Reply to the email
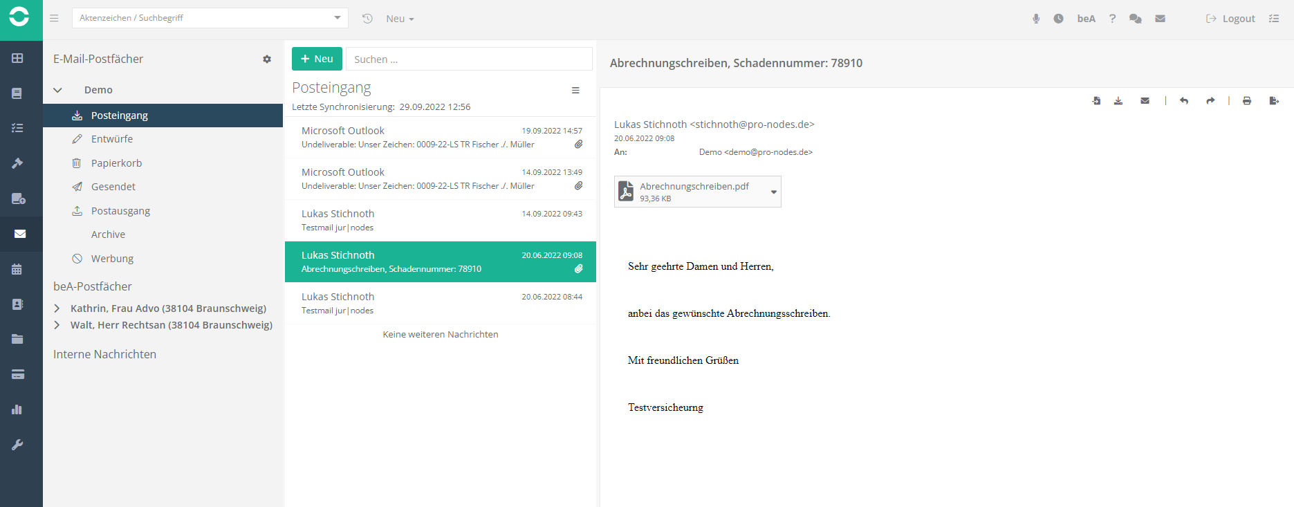 pyautogui.click(x=1184, y=101)
